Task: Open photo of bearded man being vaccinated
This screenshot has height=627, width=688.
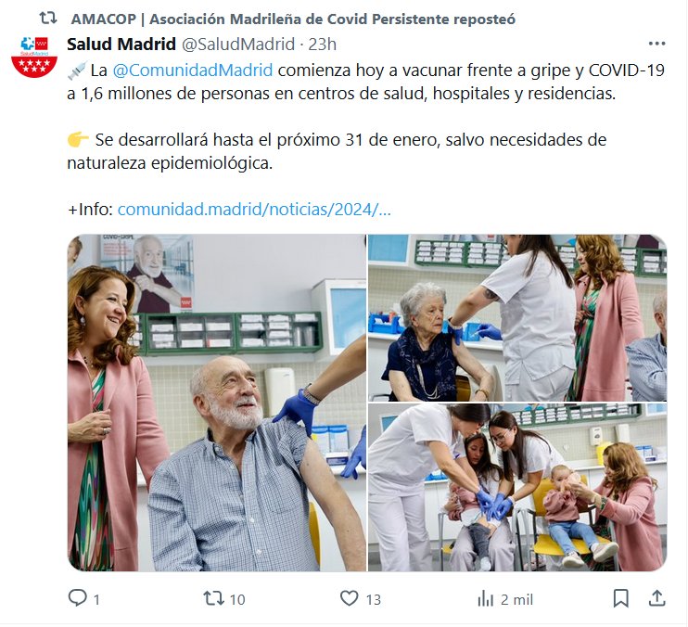Action: 217,403
